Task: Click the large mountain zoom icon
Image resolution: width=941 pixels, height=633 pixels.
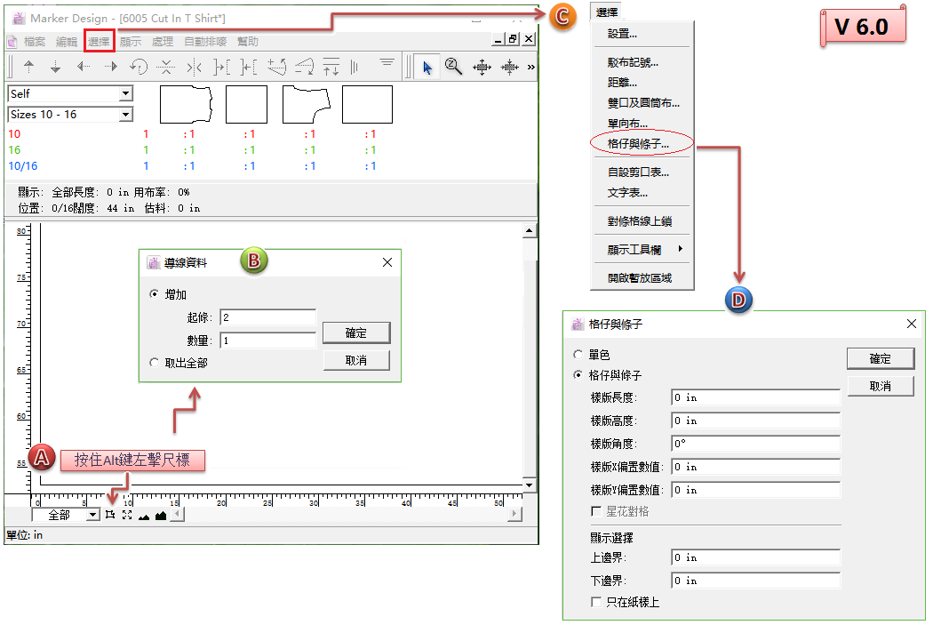Action: click(161, 515)
